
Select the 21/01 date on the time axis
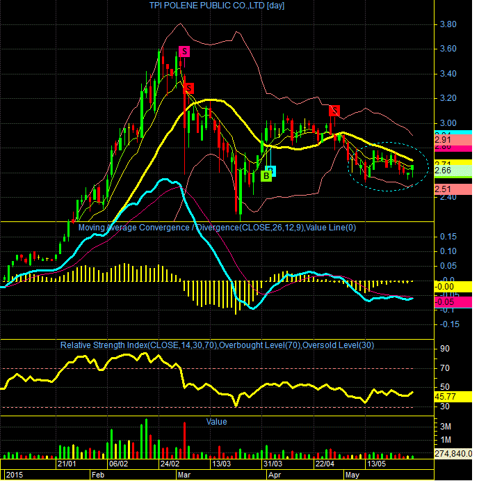tap(67, 464)
